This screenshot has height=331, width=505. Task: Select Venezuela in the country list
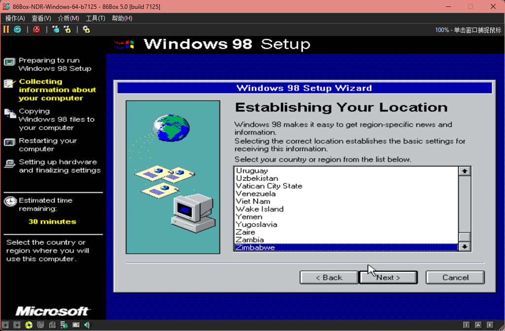click(x=346, y=194)
